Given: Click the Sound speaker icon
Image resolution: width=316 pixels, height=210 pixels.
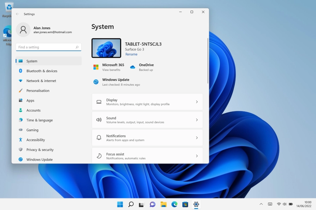Looking at the screenshot, I should pos(100,119).
